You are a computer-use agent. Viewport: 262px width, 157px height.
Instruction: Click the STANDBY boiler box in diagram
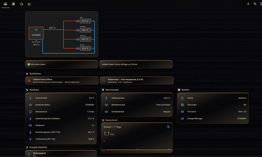coord(36,33)
